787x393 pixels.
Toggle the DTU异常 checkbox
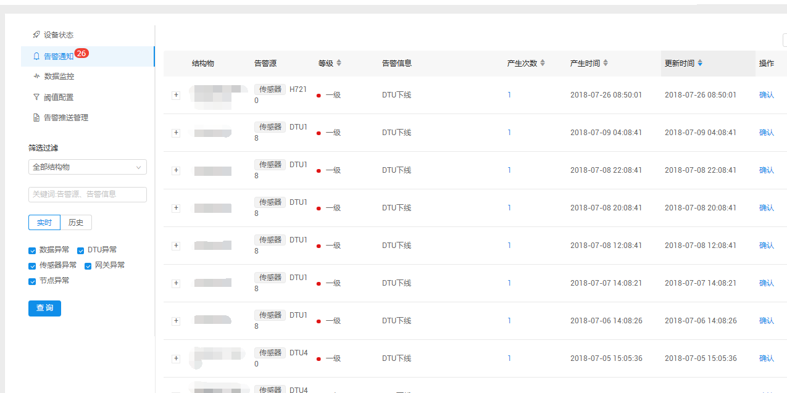(x=81, y=250)
